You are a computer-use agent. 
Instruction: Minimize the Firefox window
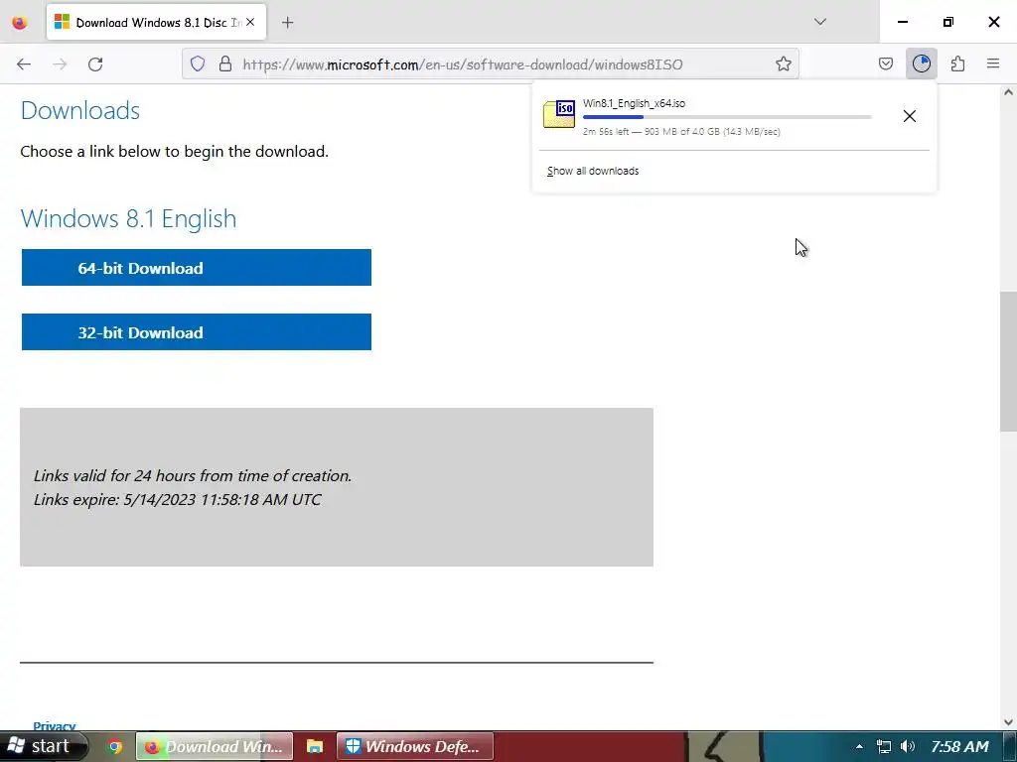pos(902,22)
